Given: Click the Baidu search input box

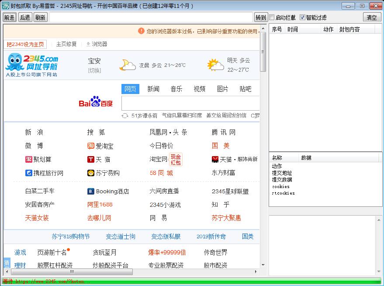Looking at the screenshot, I should pos(190,103).
